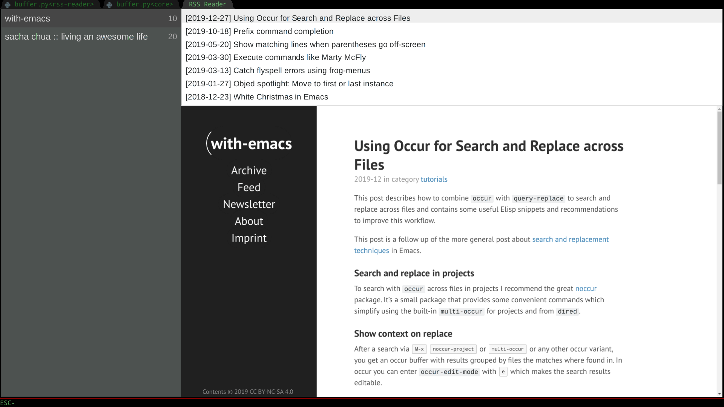Open the Imprint page
Image resolution: width=724 pixels, height=407 pixels.
tap(249, 238)
